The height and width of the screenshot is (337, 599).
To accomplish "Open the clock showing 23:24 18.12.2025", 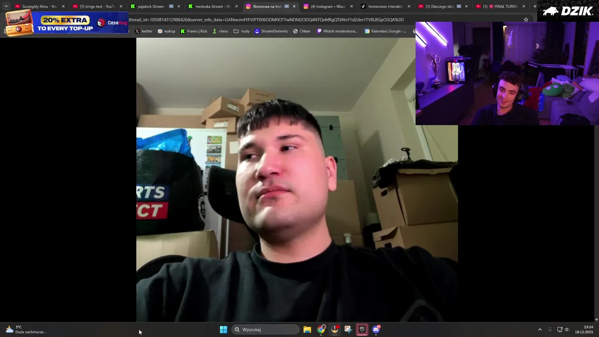I will pyautogui.click(x=584, y=330).
